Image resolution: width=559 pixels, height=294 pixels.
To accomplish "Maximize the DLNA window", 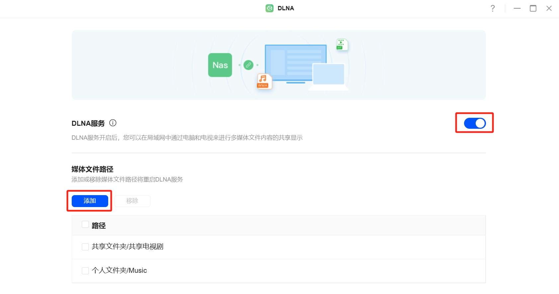I will click(x=533, y=8).
